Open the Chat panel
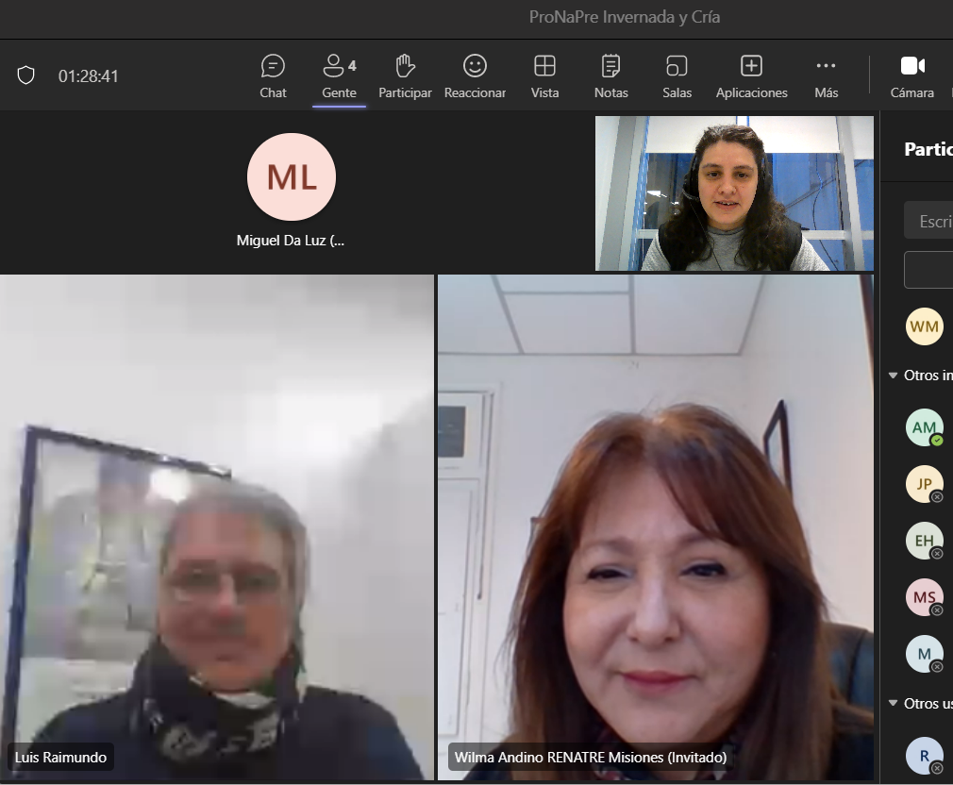Image resolution: width=953 pixels, height=785 pixels. (273, 75)
